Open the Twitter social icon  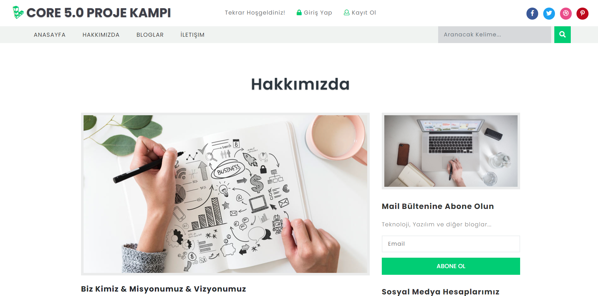(549, 14)
